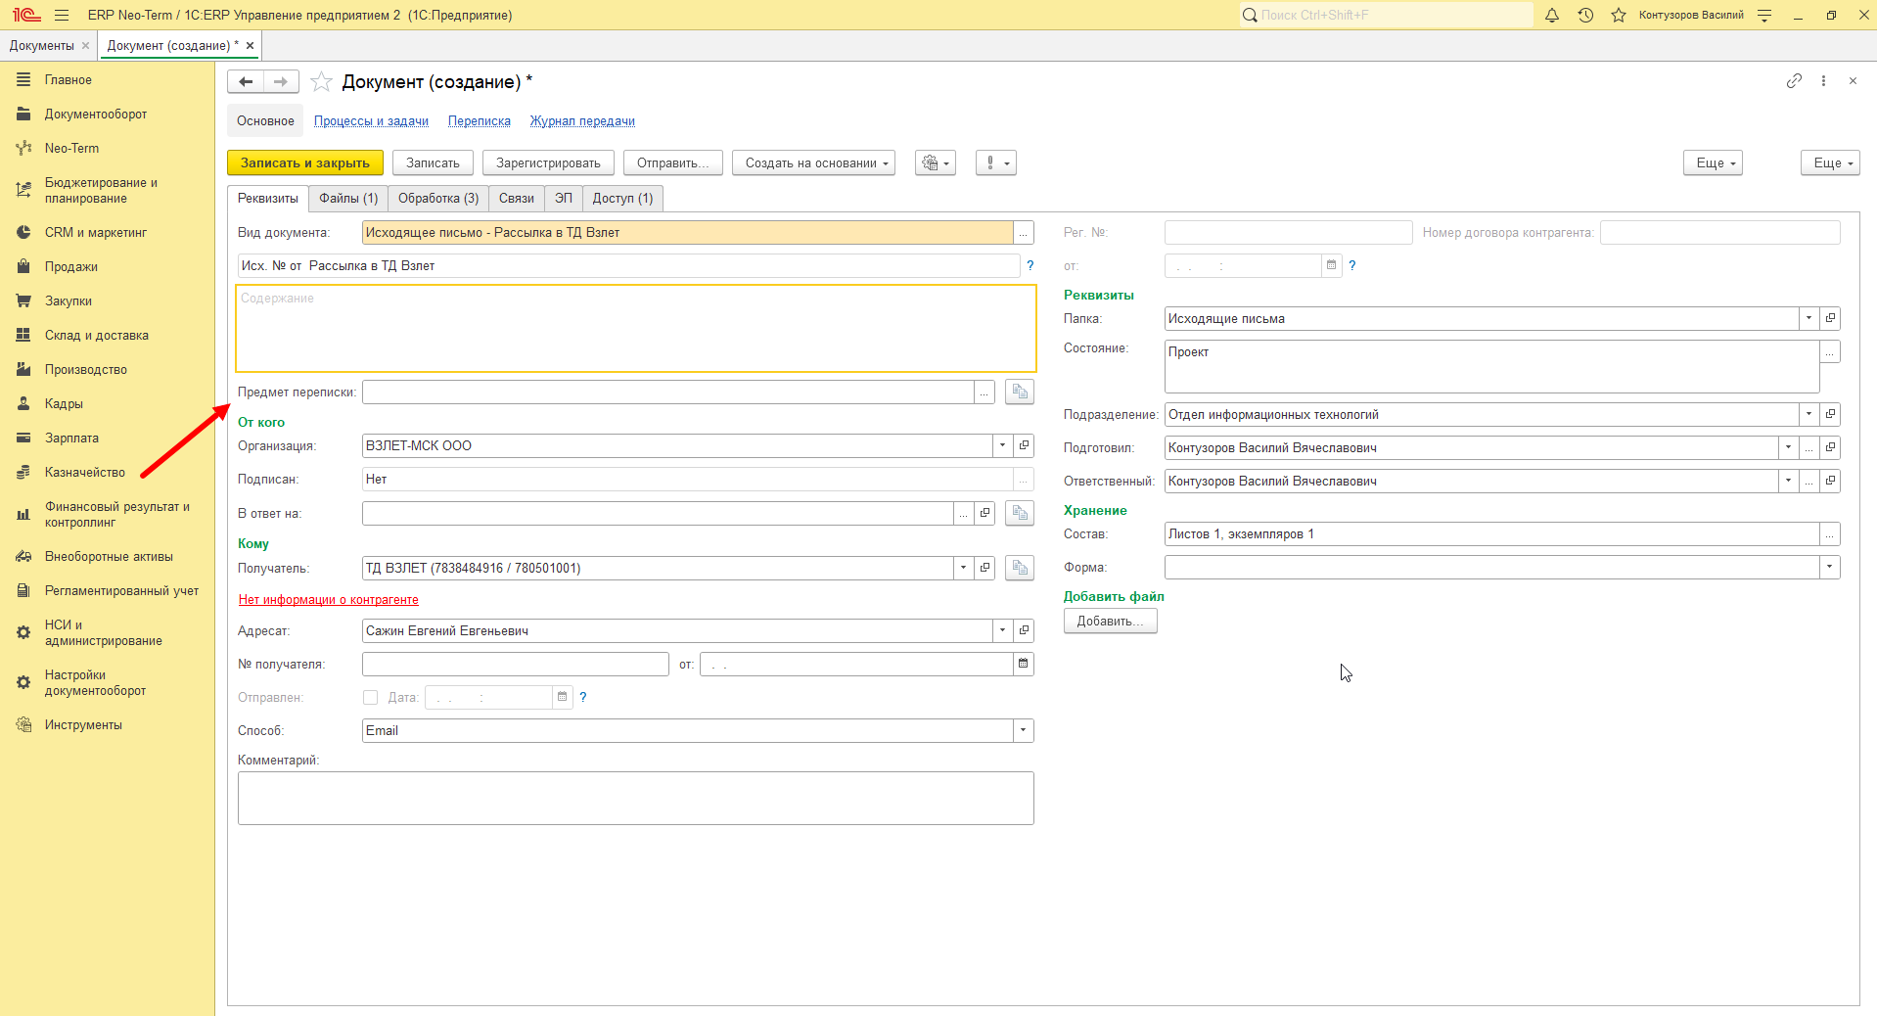1877x1016 pixels.
Task: Open favorites star in the title bar
Action: 1619,15
